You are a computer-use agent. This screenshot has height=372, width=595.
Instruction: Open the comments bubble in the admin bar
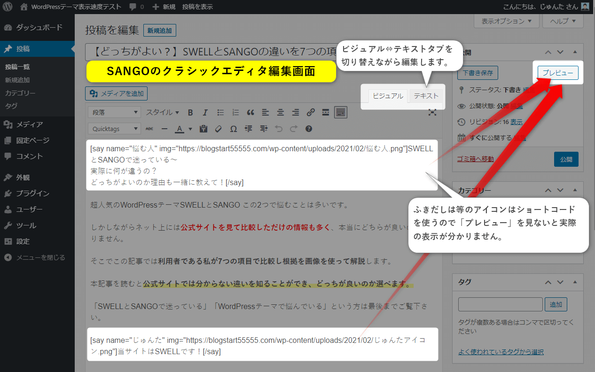point(136,7)
